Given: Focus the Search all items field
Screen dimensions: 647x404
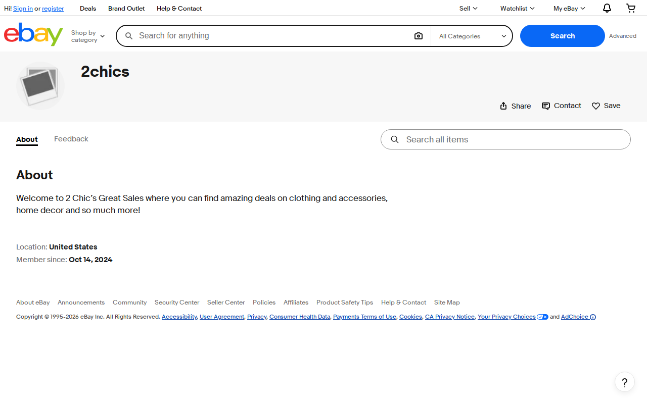Looking at the screenshot, I should (505, 139).
